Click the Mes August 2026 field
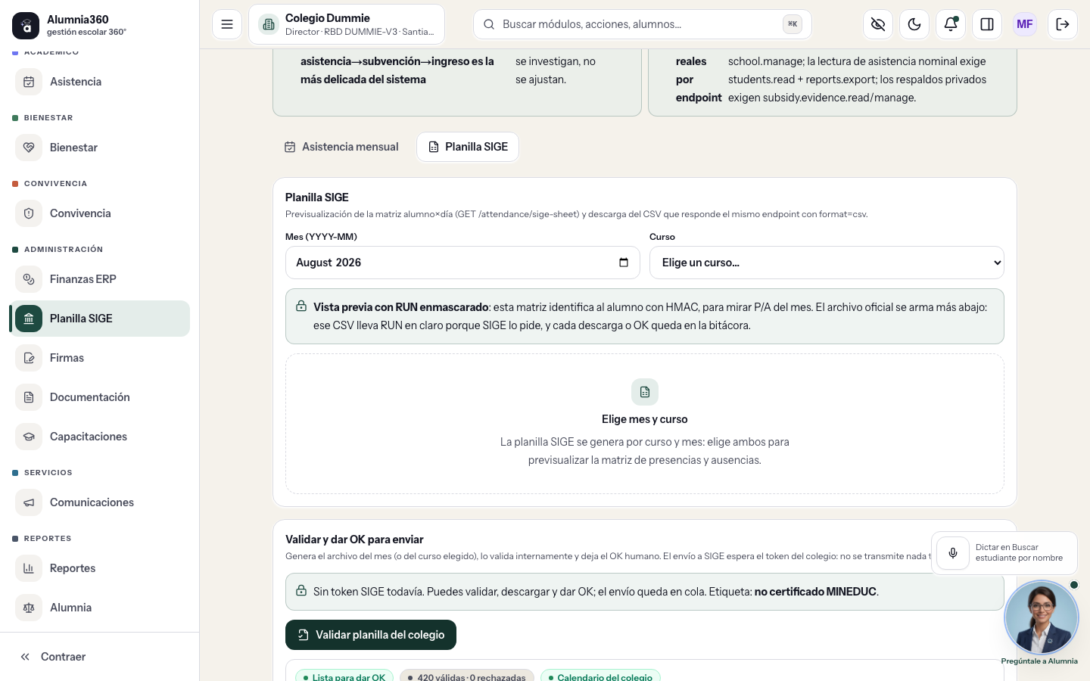Viewport: 1090px width, 681px height. [x=462, y=263]
